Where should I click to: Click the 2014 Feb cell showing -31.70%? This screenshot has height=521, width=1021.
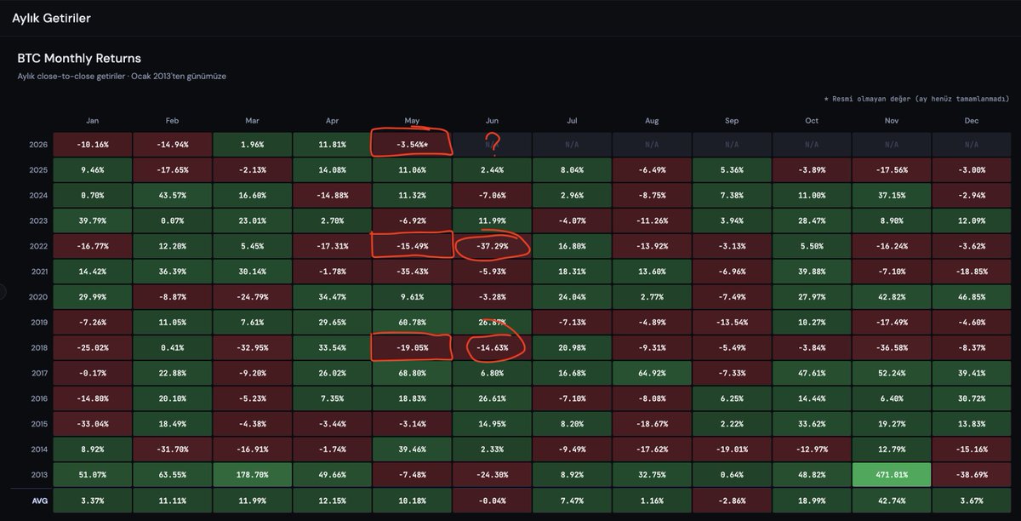pyautogui.click(x=172, y=448)
